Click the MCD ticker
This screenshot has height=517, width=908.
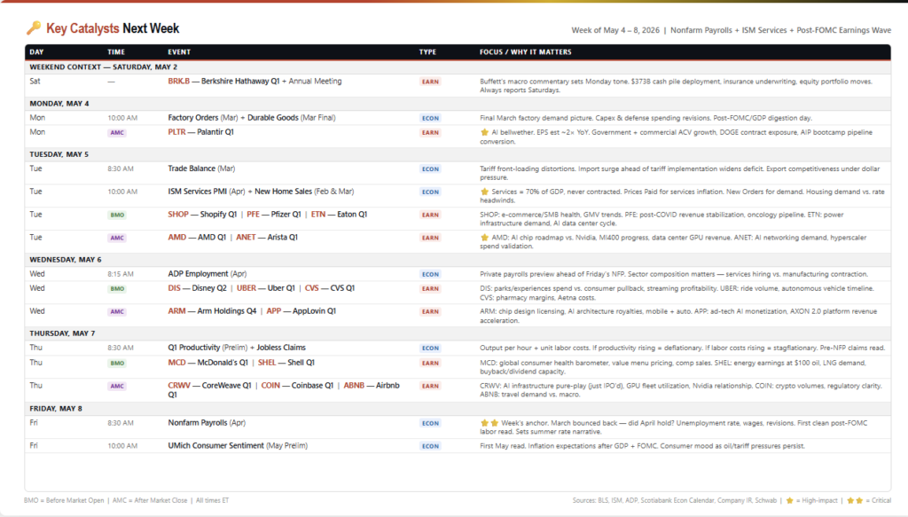coord(176,363)
